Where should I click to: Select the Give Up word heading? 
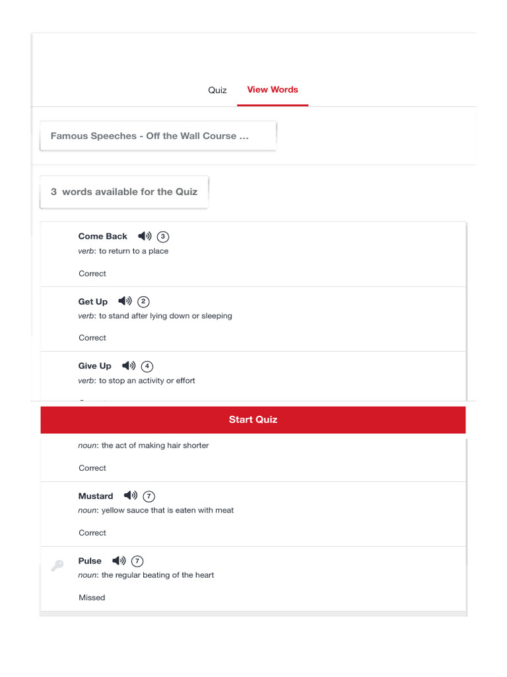94,366
